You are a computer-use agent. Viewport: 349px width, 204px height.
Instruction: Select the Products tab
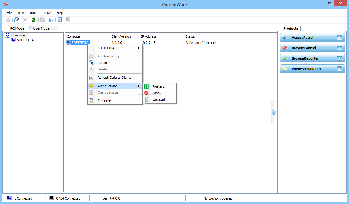(x=291, y=28)
